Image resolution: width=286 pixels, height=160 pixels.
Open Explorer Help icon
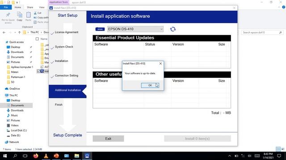click(284, 7)
